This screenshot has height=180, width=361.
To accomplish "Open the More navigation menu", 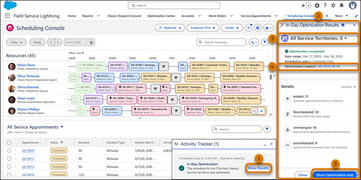I will pos(342,16).
